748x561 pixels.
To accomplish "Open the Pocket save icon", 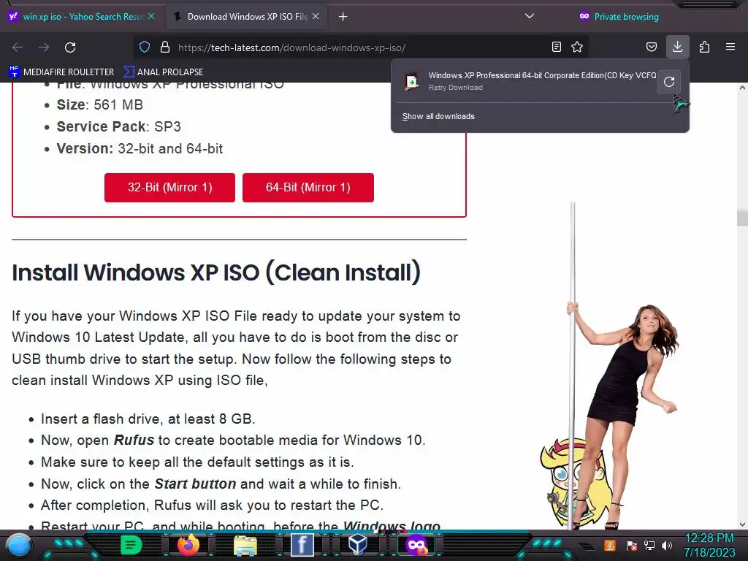I will tap(651, 47).
